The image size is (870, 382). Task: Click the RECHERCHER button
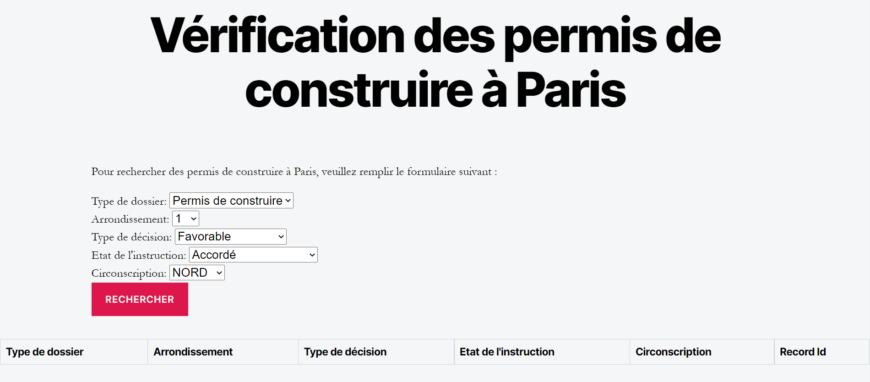[140, 299]
